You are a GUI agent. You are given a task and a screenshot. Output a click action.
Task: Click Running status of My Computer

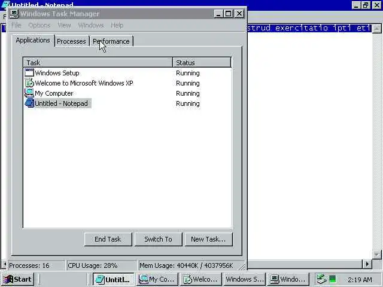pos(188,93)
